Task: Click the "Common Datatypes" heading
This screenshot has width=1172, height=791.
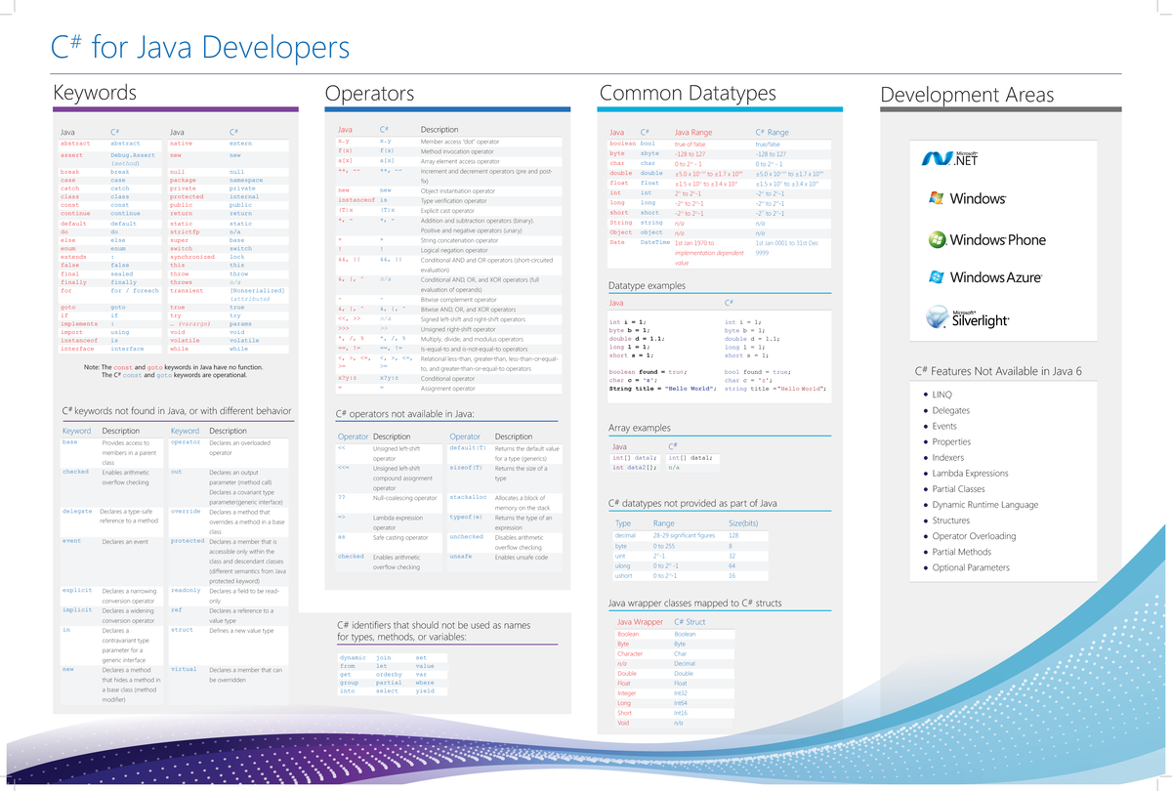Action: tap(689, 93)
